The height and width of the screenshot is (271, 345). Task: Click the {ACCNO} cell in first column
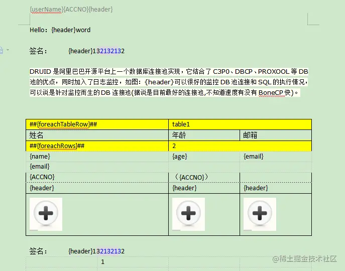pyautogui.click(x=97, y=177)
